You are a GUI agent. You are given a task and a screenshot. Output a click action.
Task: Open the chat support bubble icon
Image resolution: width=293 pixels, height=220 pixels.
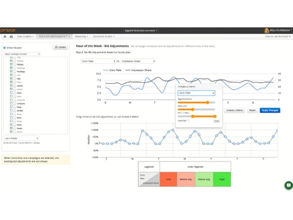click(x=289, y=185)
